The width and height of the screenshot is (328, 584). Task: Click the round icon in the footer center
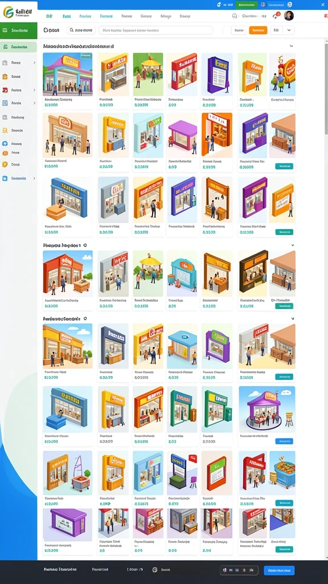coord(155,570)
